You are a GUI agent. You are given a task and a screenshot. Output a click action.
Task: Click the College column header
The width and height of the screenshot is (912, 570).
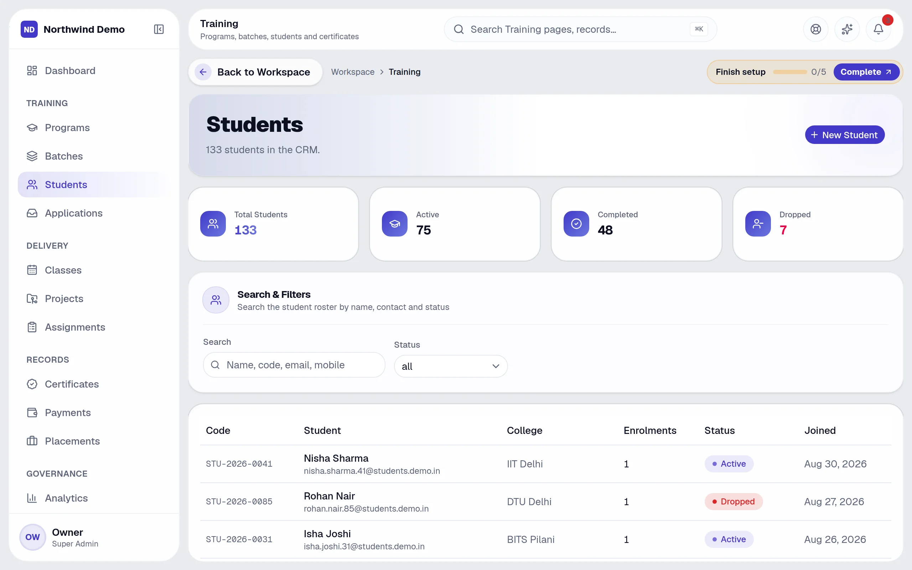click(524, 430)
